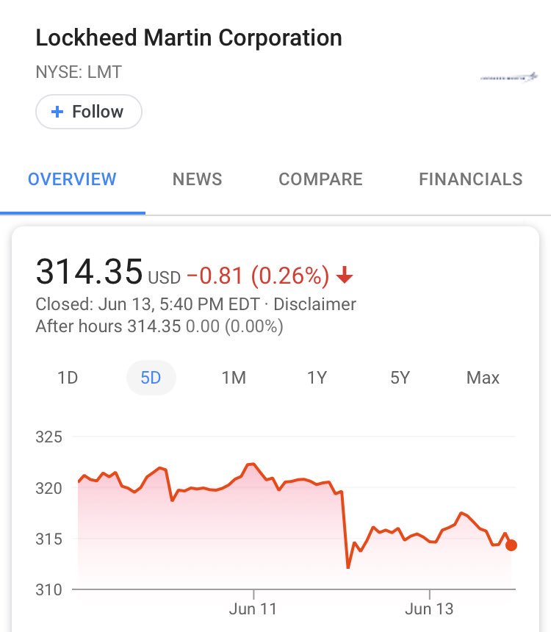Show the Max time range
The image size is (551, 632).
click(483, 378)
